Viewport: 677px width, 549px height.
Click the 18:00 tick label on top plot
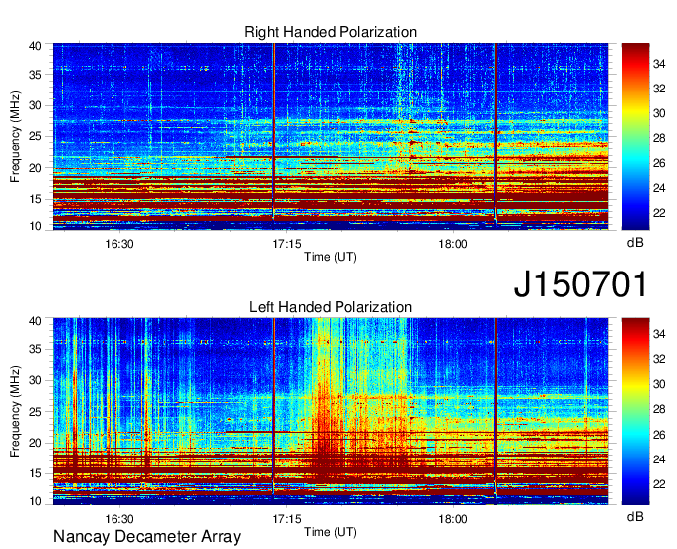pyautogui.click(x=453, y=244)
